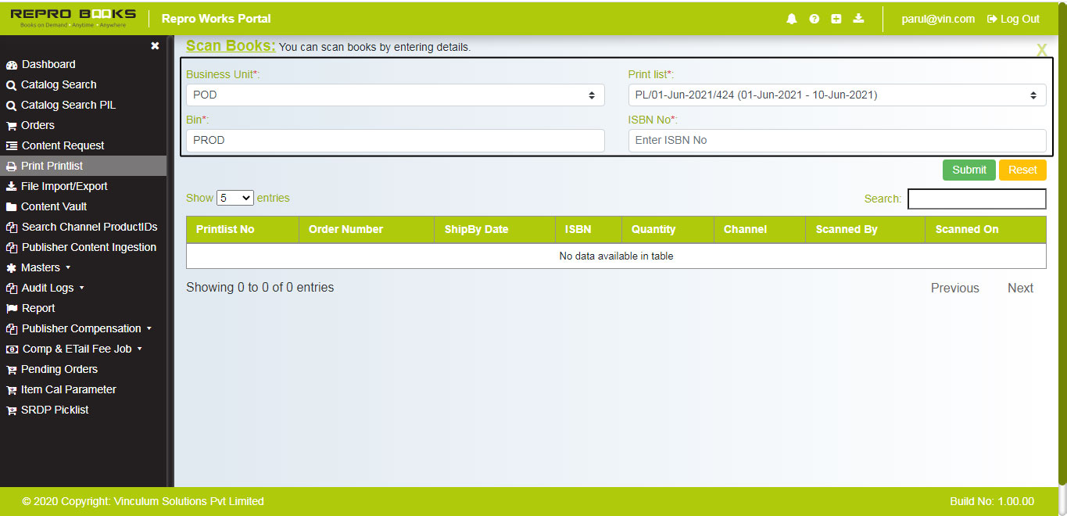Screen dimensions: 1067x516
Task: Go to Pending Orders section
Action: (59, 369)
